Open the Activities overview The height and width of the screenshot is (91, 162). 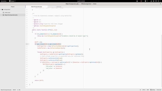point(4,1)
